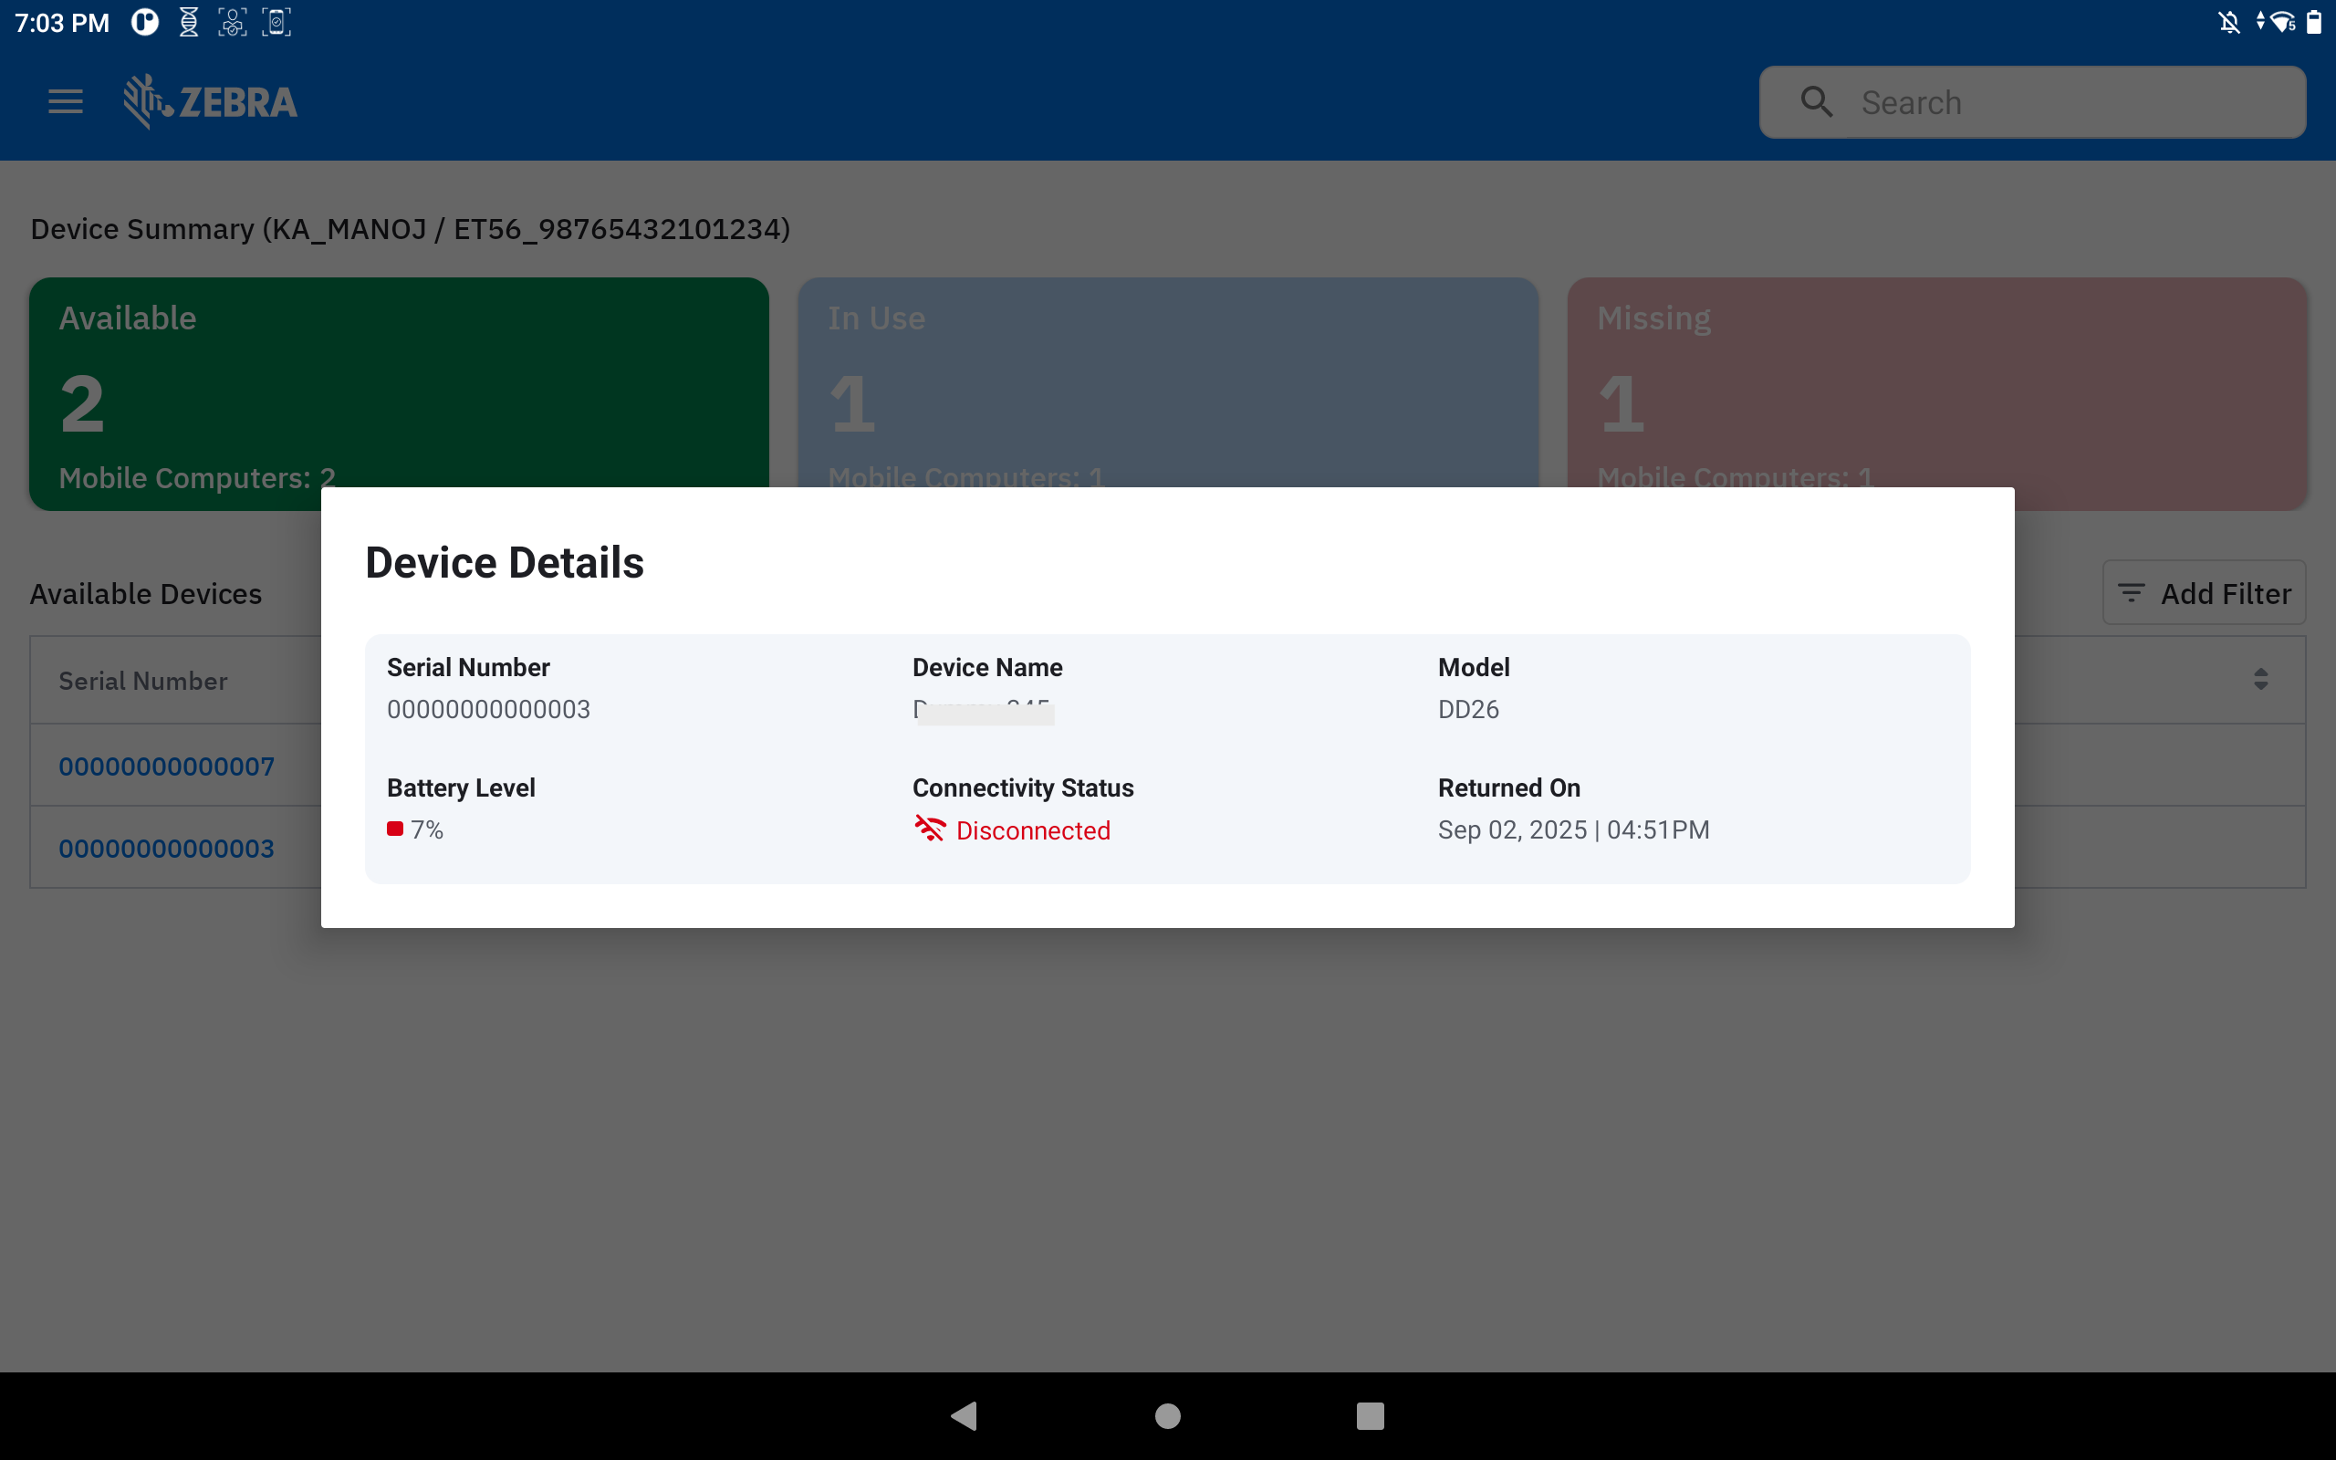Screen dimensions: 2336x1460
Task: Open the hamburger navigation menu
Action: [66, 101]
